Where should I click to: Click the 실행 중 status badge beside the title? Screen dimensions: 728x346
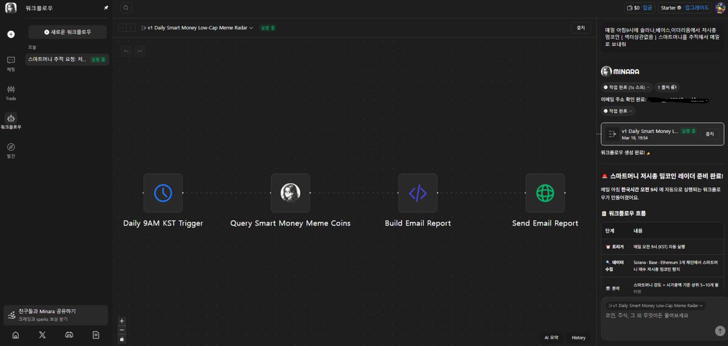coord(268,28)
